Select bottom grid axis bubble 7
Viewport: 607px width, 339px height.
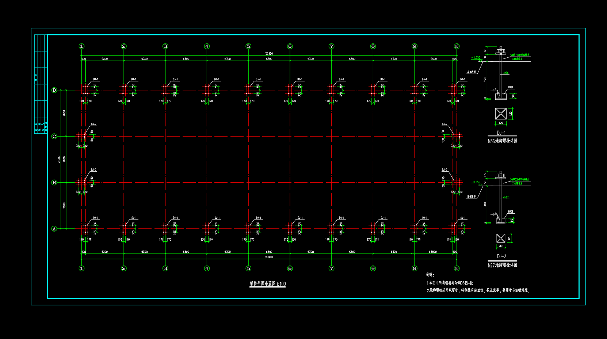coord(332,268)
